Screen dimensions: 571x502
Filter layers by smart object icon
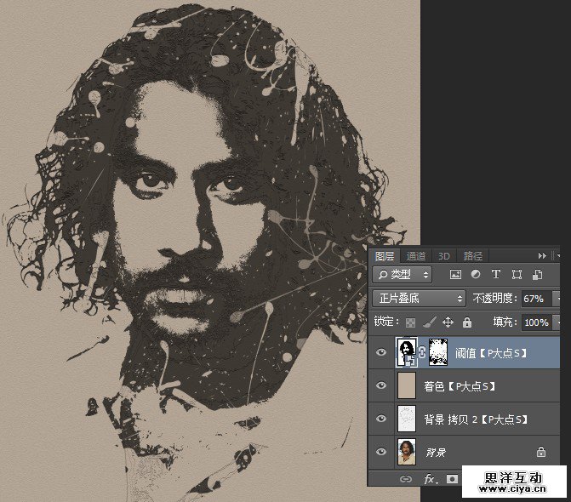(x=537, y=275)
